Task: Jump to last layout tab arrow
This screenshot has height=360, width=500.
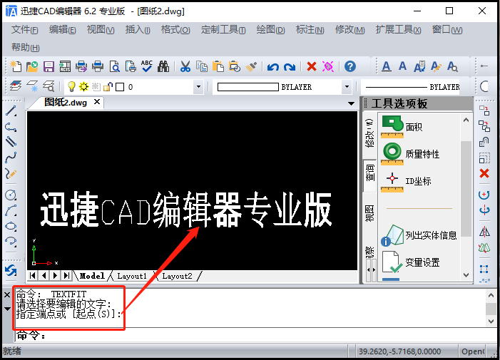Action: pos(66,276)
